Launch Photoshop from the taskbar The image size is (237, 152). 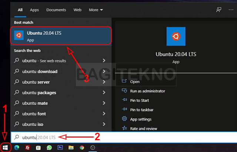60,147
